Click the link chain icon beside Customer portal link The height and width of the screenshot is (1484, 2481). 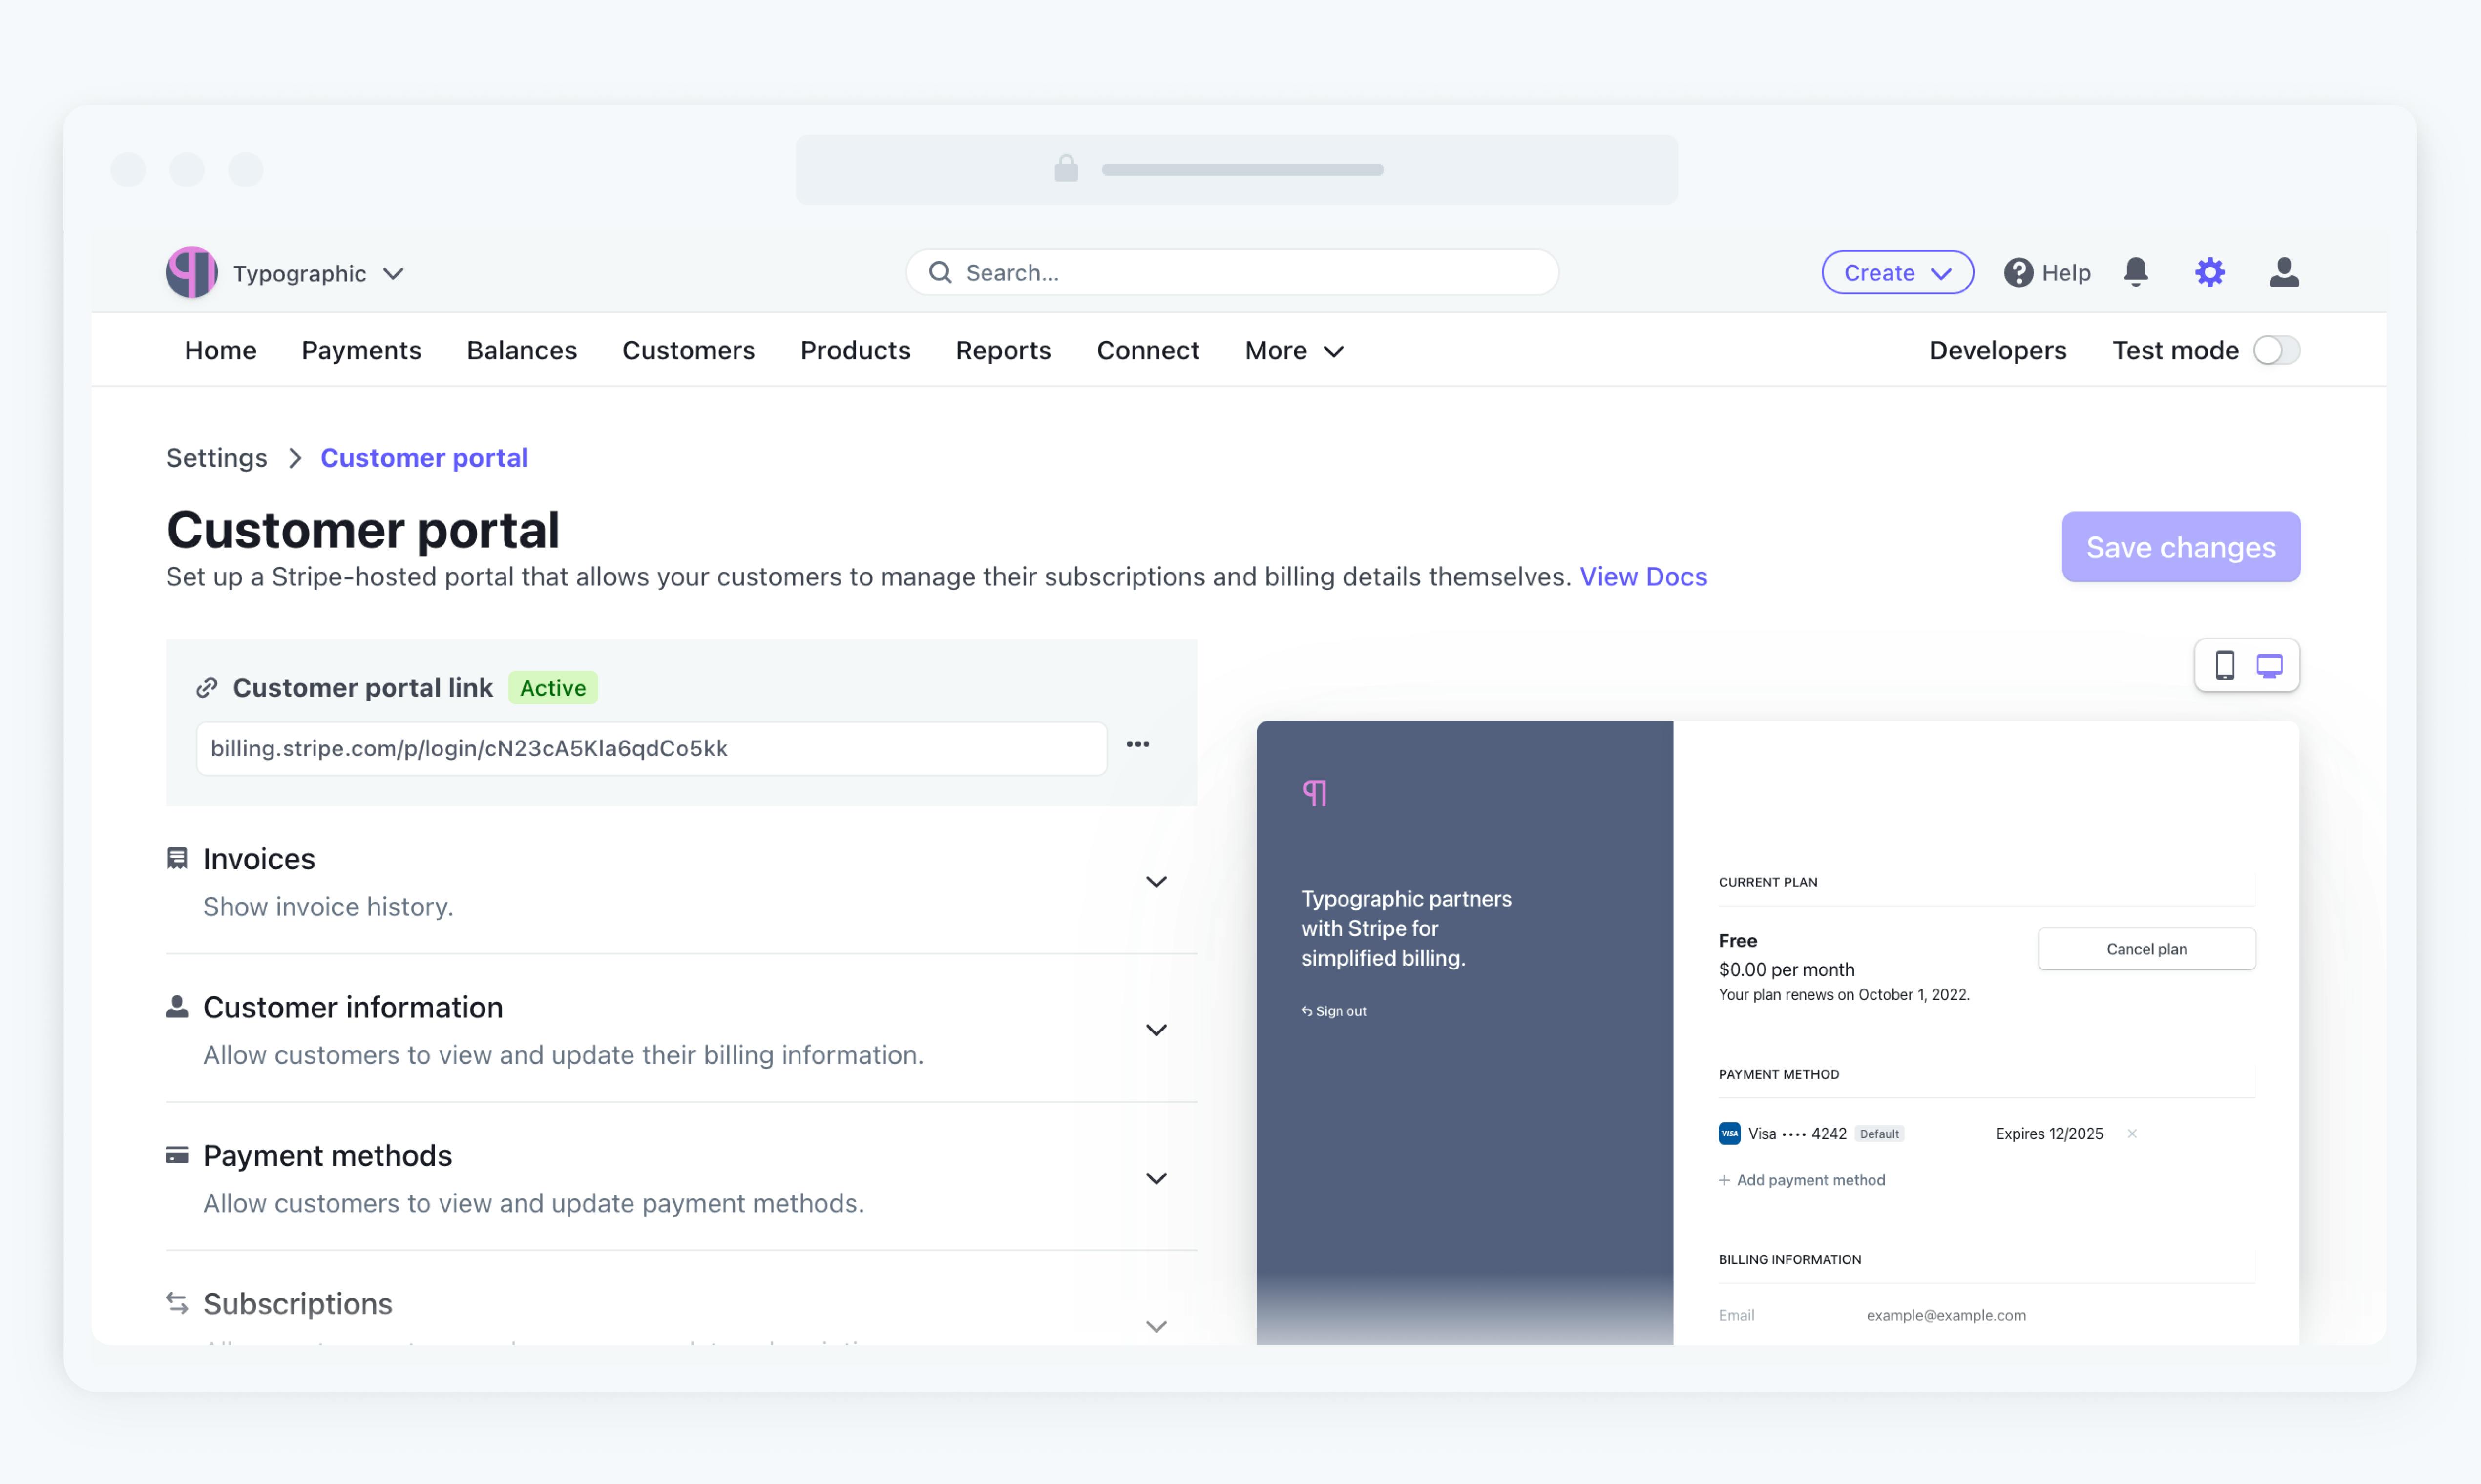coord(207,688)
